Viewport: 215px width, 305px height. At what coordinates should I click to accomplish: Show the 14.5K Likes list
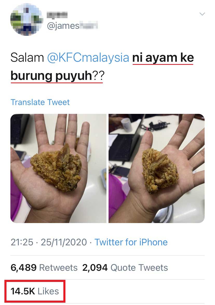point(35,291)
